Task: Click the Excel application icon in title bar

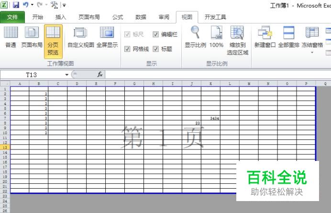Action: point(4,5)
